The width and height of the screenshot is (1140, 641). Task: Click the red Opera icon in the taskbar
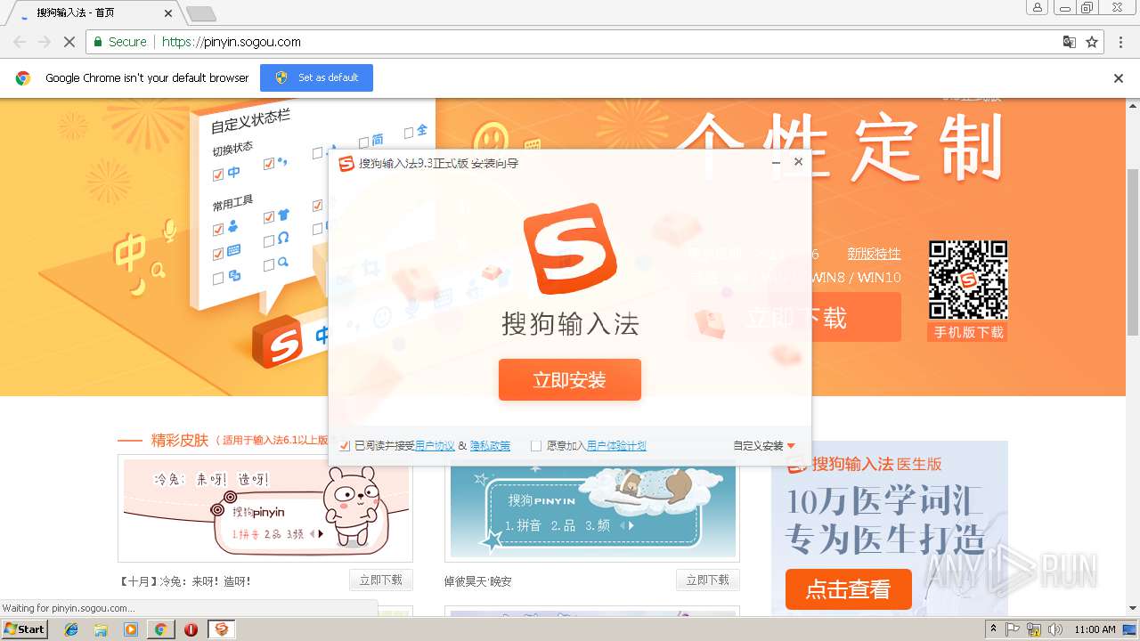191,629
